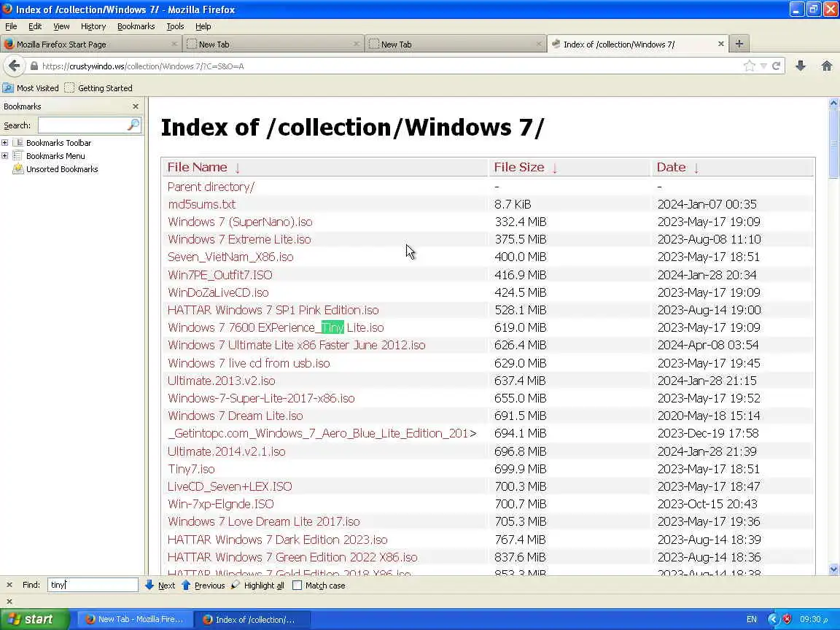Close the Find bar

coord(9,585)
